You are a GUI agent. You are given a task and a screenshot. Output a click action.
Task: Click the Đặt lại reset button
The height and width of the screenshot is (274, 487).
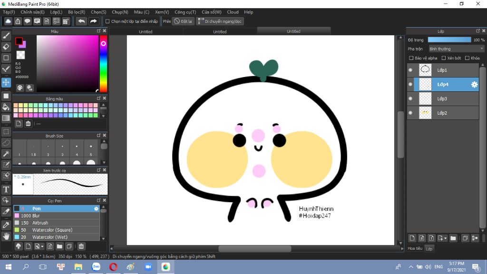(x=183, y=21)
